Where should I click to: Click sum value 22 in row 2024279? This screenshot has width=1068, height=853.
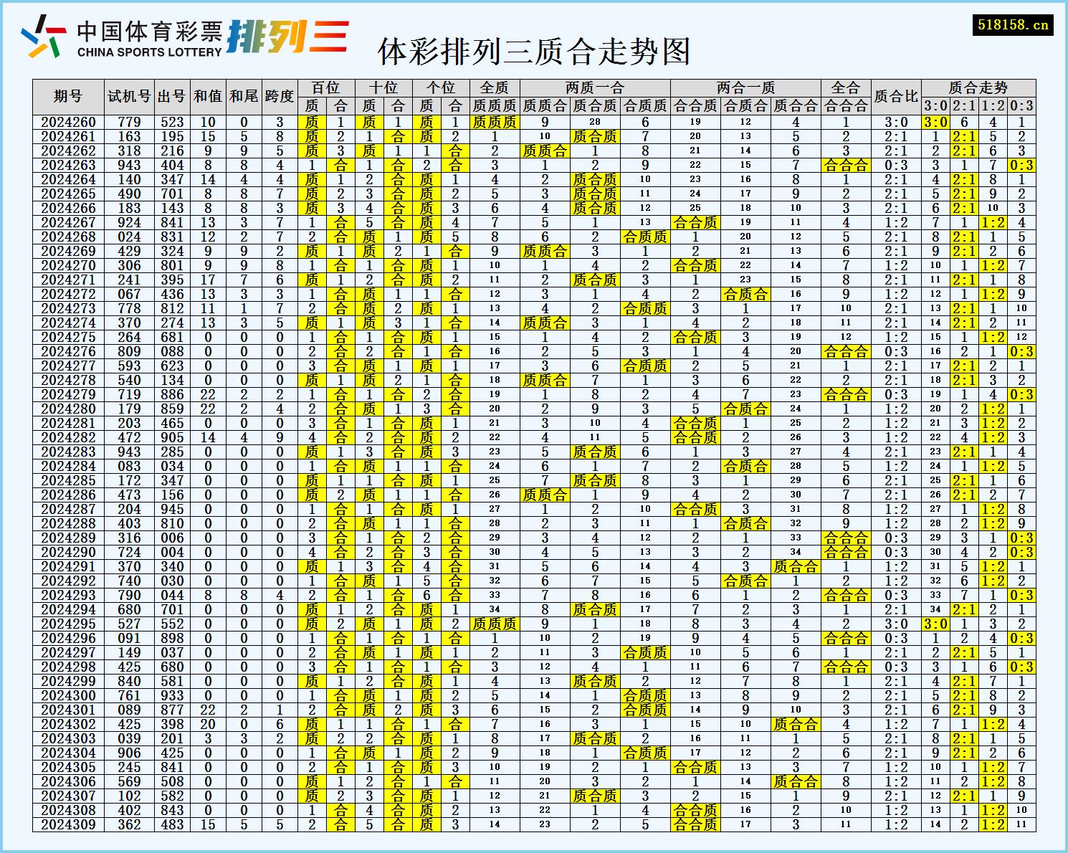(x=208, y=394)
